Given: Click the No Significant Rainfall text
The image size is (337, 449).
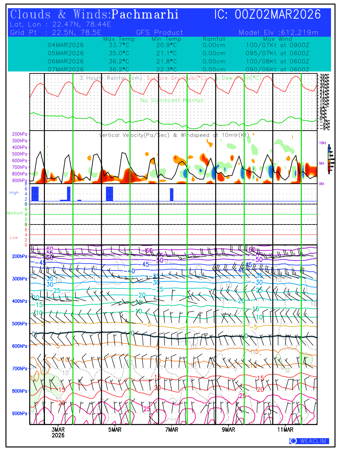Looking at the screenshot, I should tap(172, 101).
